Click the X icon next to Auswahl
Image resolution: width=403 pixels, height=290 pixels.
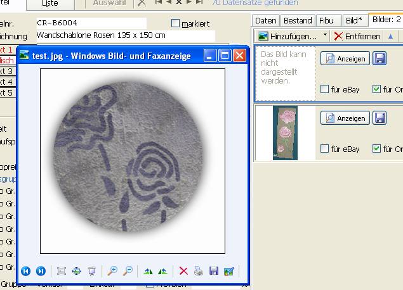tap(142, 3)
